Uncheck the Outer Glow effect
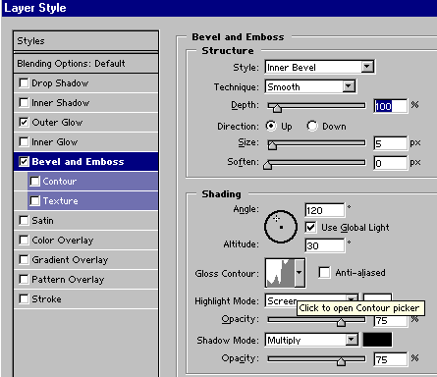Image resolution: width=437 pixels, height=377 pixels. click(24, 123)
